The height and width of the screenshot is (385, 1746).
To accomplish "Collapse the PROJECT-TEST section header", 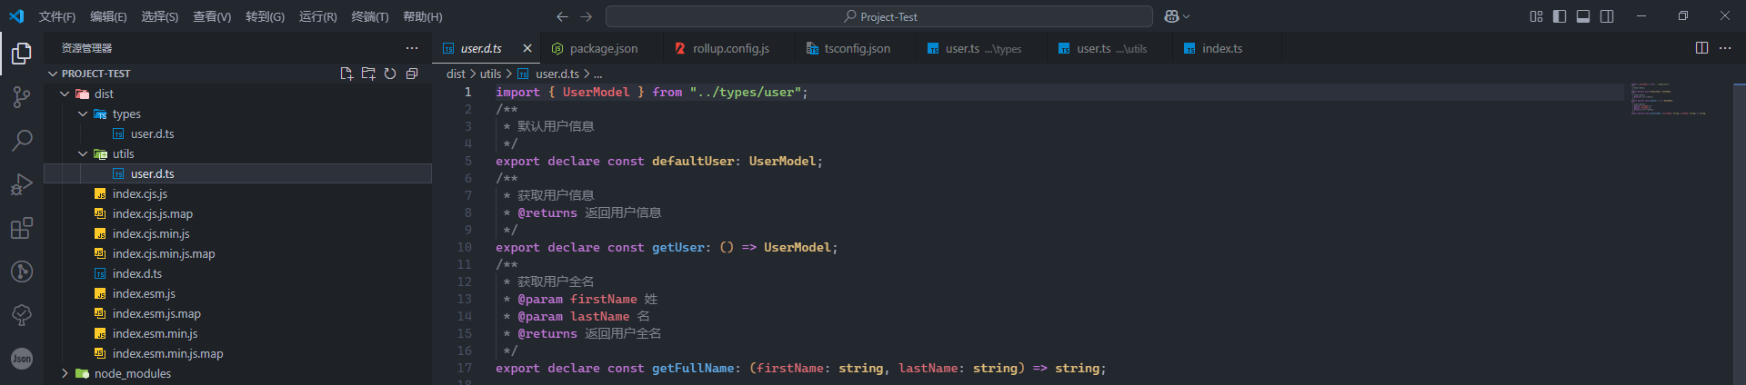I will pyautogui.click(x=95, y=74).
